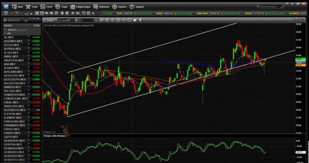This screenshot has width=309, height=163.
Task: Select BACHOCOB-MEX in the watch list
Action: 22,83
